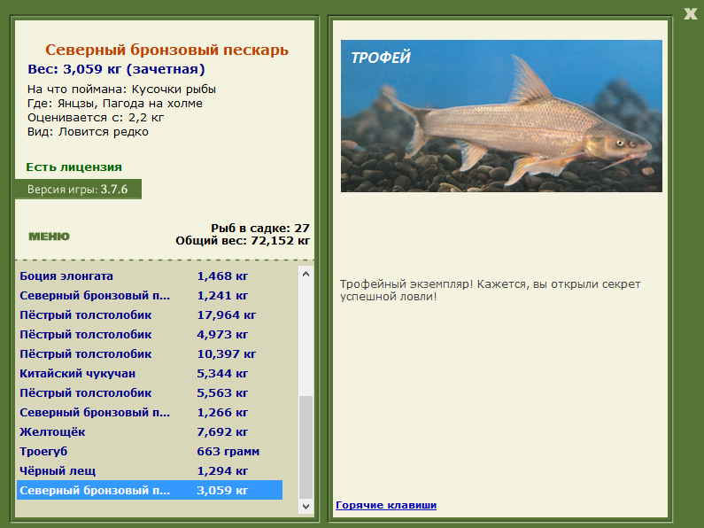704x528 pixels.
Task: Select the Желтощёк 7,692 кг row
Action: [150, 432]
